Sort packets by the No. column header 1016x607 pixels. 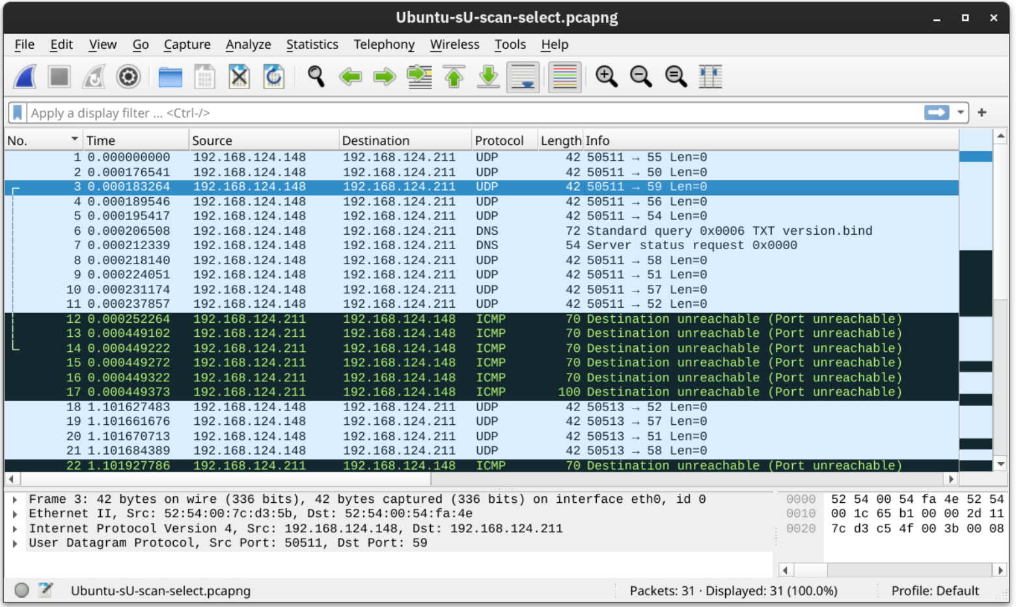(44, 141)
